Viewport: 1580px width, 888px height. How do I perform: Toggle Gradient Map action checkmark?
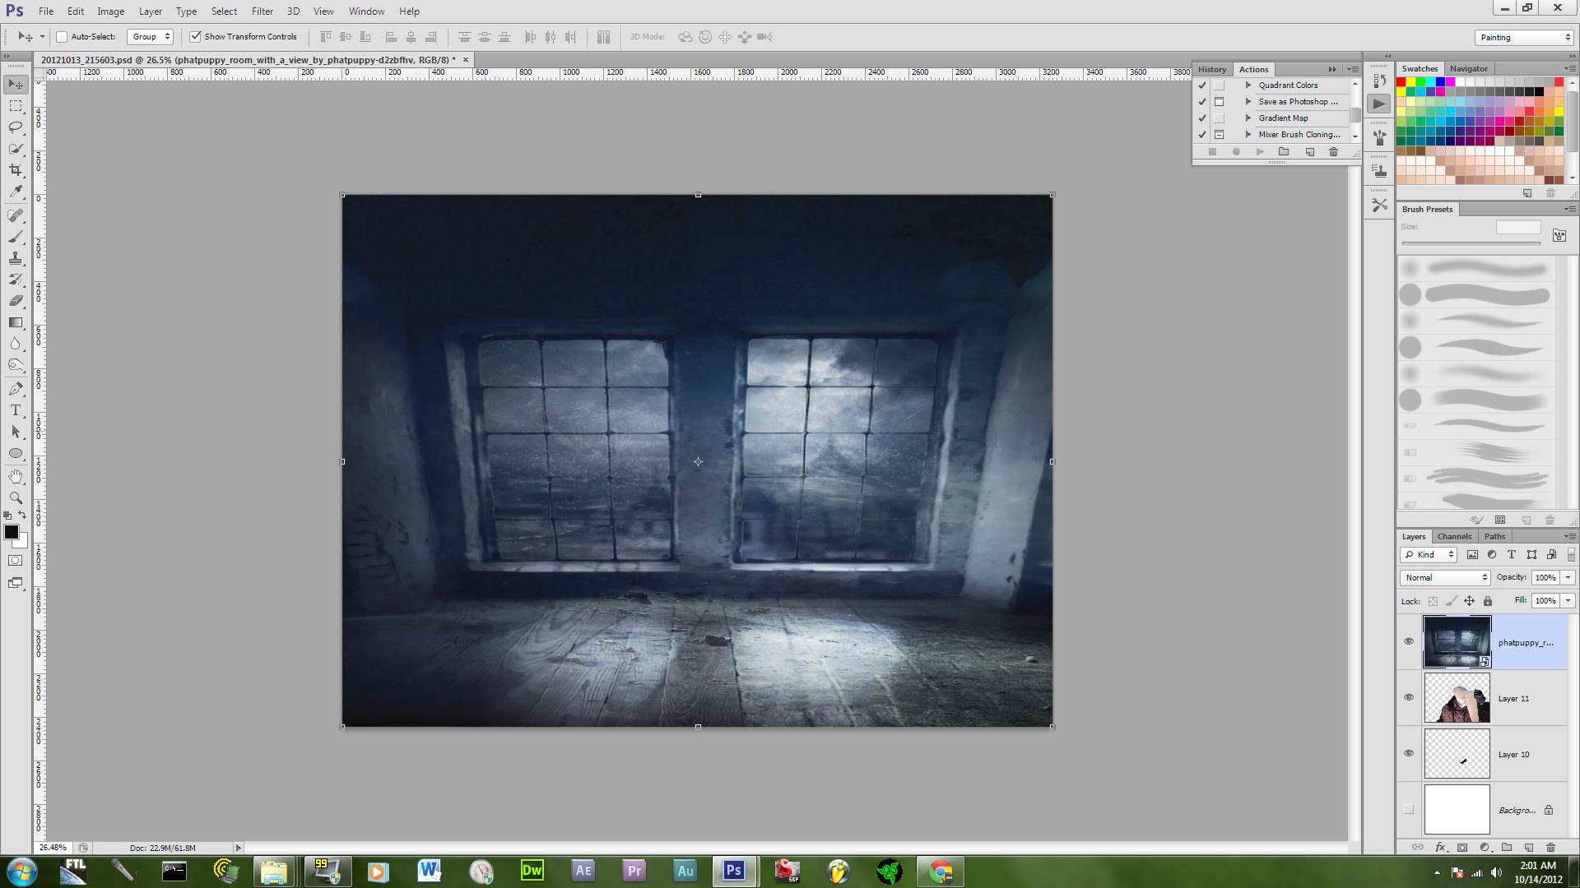(x=1202, y=118)
